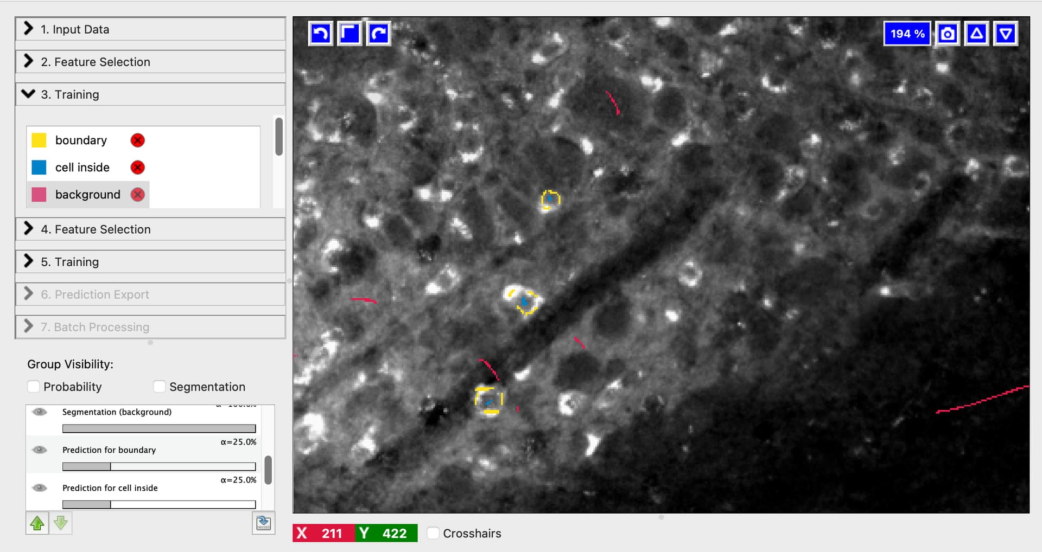Enable the Segmentation group visibility checkbox
1042x552 pixels.
(x=160, y=387)
